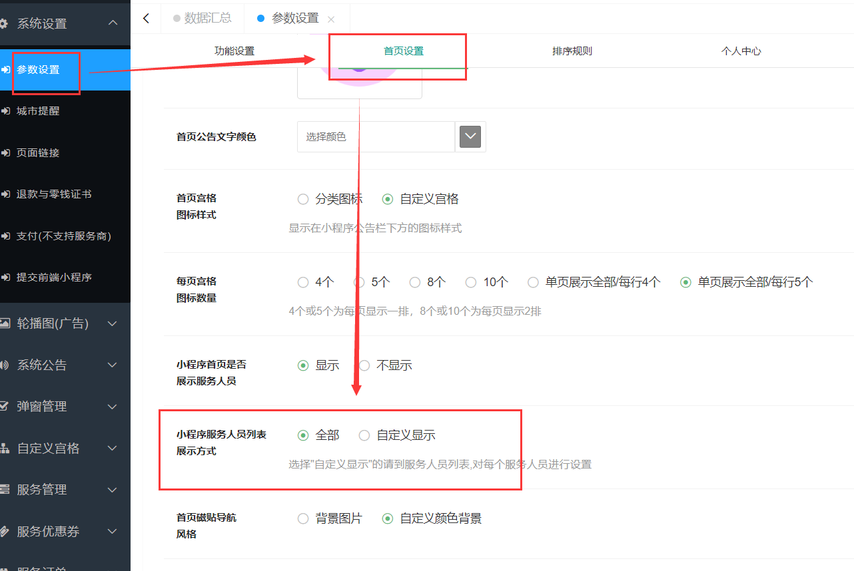Click the 小程序服务人员列表 展示方式 label
854x571 pixels.
221,443
